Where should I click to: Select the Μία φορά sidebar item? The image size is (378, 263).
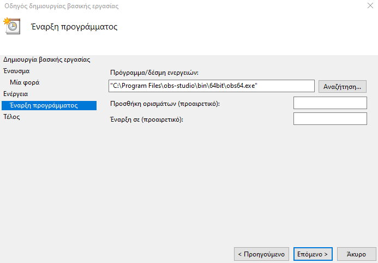coord(25,82)
